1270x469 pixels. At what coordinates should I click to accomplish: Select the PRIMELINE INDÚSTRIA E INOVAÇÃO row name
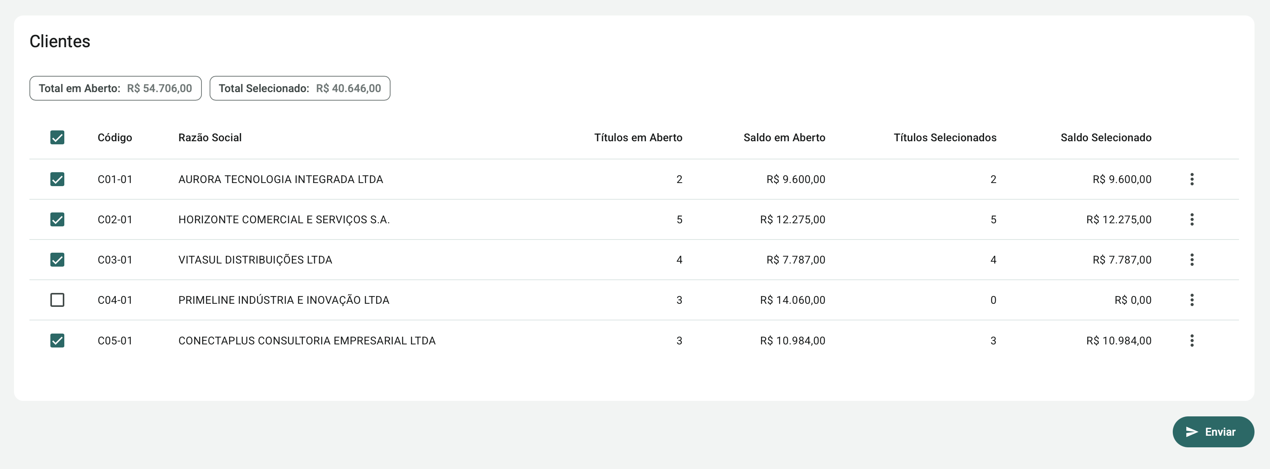(x=284, y=300)
